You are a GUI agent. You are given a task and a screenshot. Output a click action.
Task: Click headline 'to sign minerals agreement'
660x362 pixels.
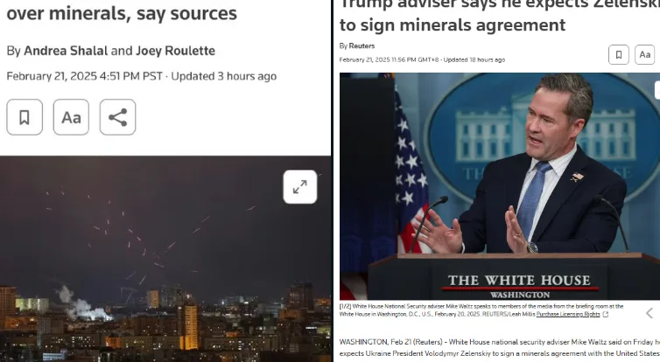[x=453, y=25]
